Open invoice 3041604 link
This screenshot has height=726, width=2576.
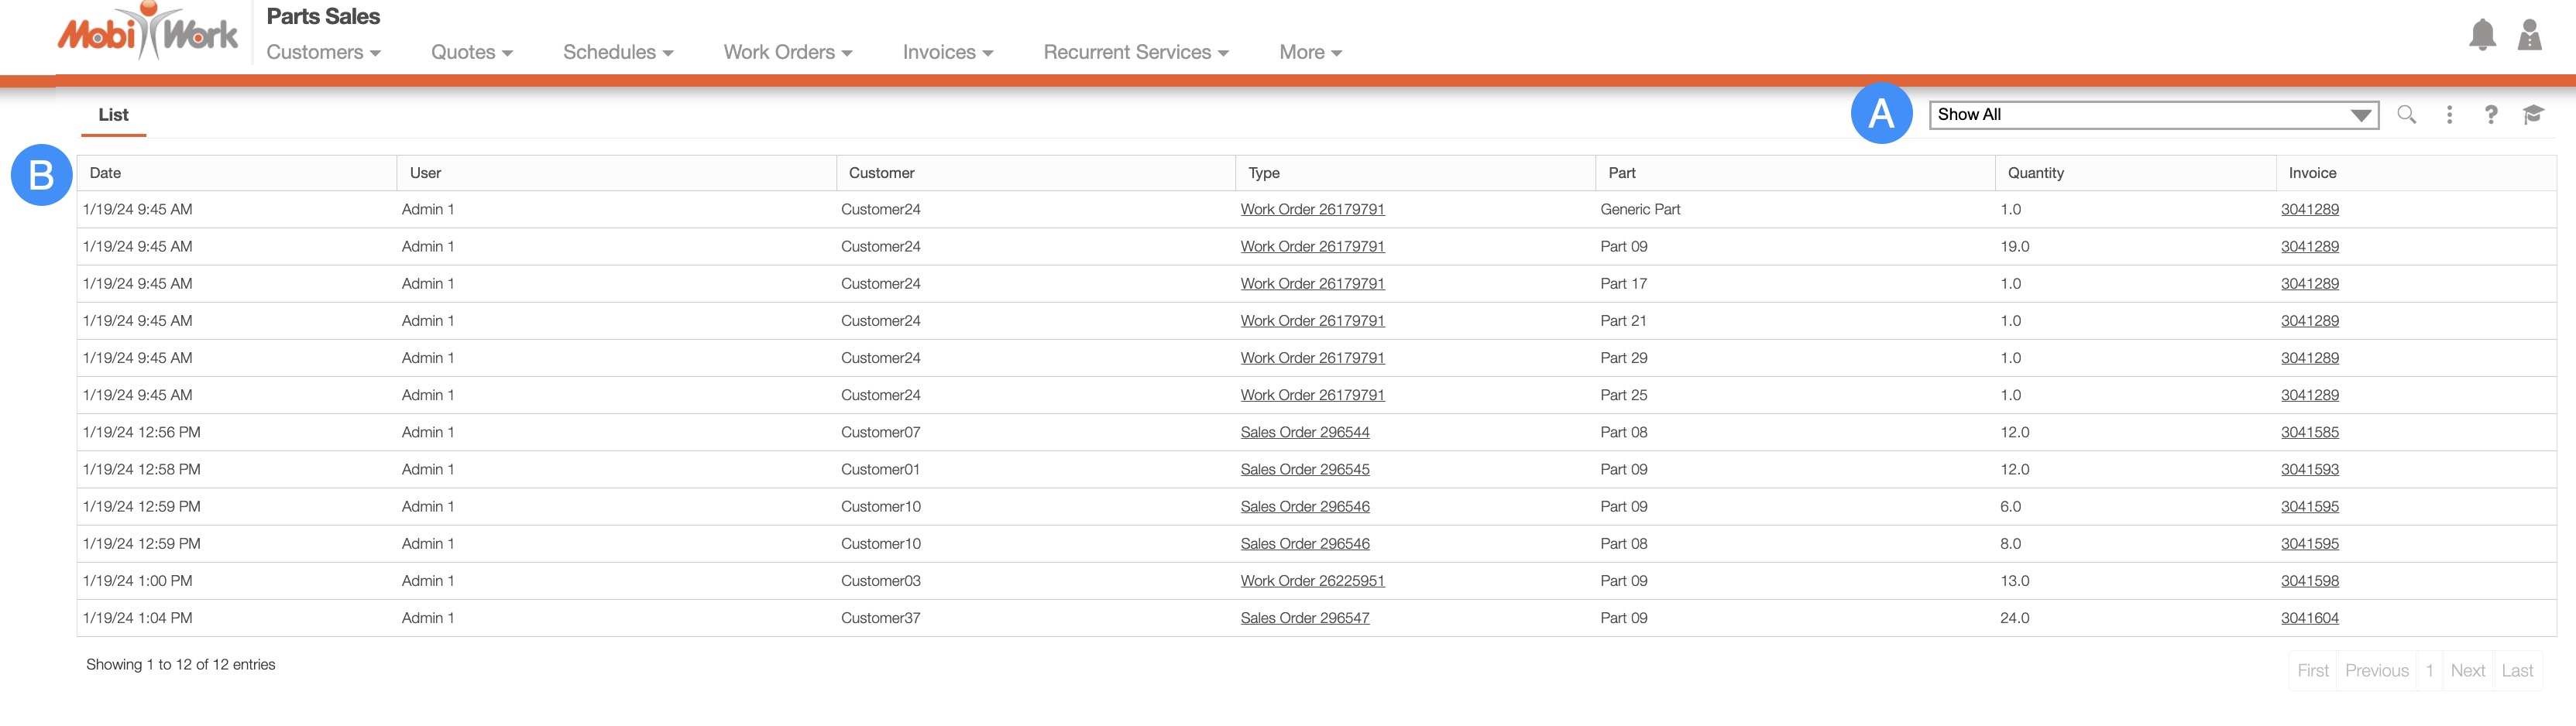pos(2309,618)
